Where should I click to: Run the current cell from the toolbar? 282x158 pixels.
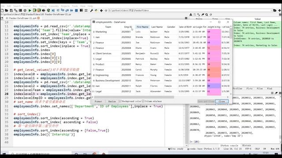click(34, 11)
